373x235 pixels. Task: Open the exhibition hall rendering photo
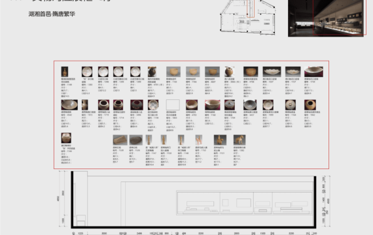tap(326, 18)
